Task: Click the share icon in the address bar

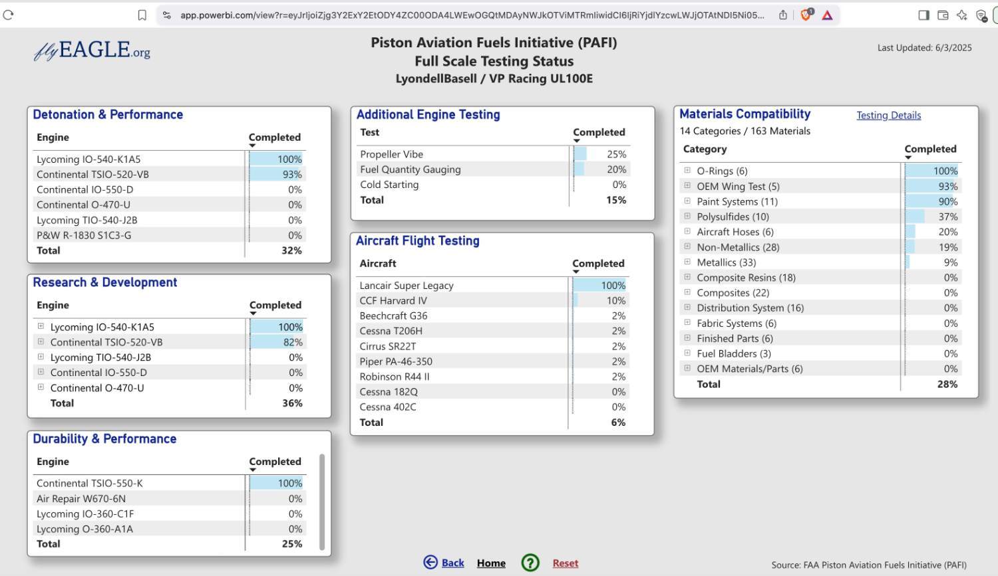Action: click(x=783, y=15)
